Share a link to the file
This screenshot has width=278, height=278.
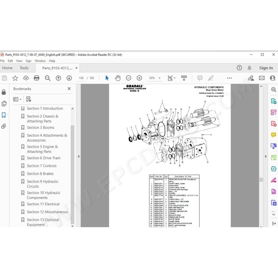251,78
